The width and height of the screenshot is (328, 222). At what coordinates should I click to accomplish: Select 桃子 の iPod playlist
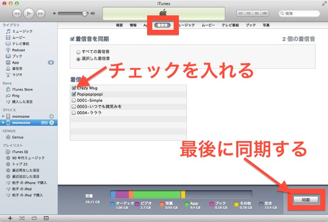[x=18, y=189]
